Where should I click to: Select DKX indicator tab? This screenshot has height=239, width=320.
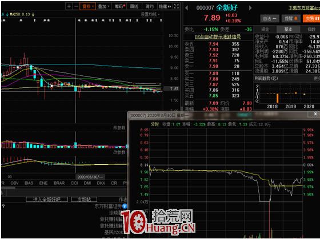tap(101, 183)
